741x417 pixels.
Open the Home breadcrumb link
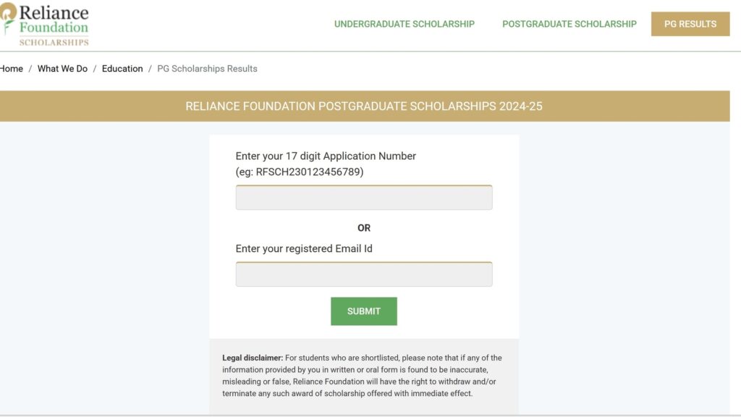[10, 68]
